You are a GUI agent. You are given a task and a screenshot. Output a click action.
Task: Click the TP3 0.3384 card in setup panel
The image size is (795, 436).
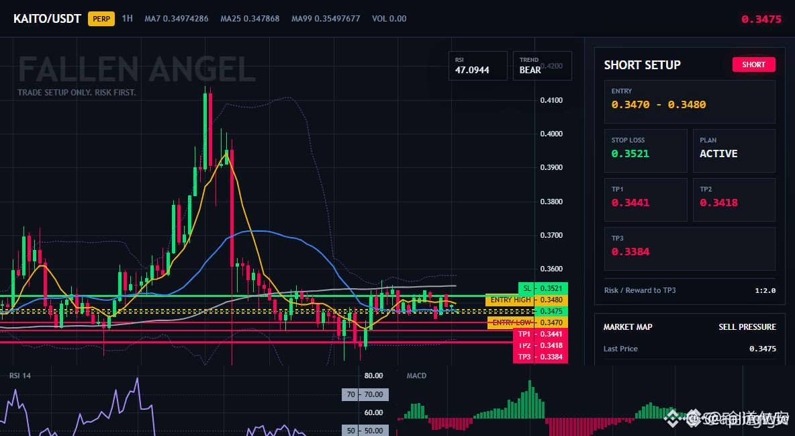690,249
